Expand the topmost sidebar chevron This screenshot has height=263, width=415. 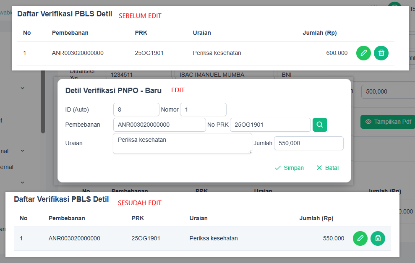(23, 88)
